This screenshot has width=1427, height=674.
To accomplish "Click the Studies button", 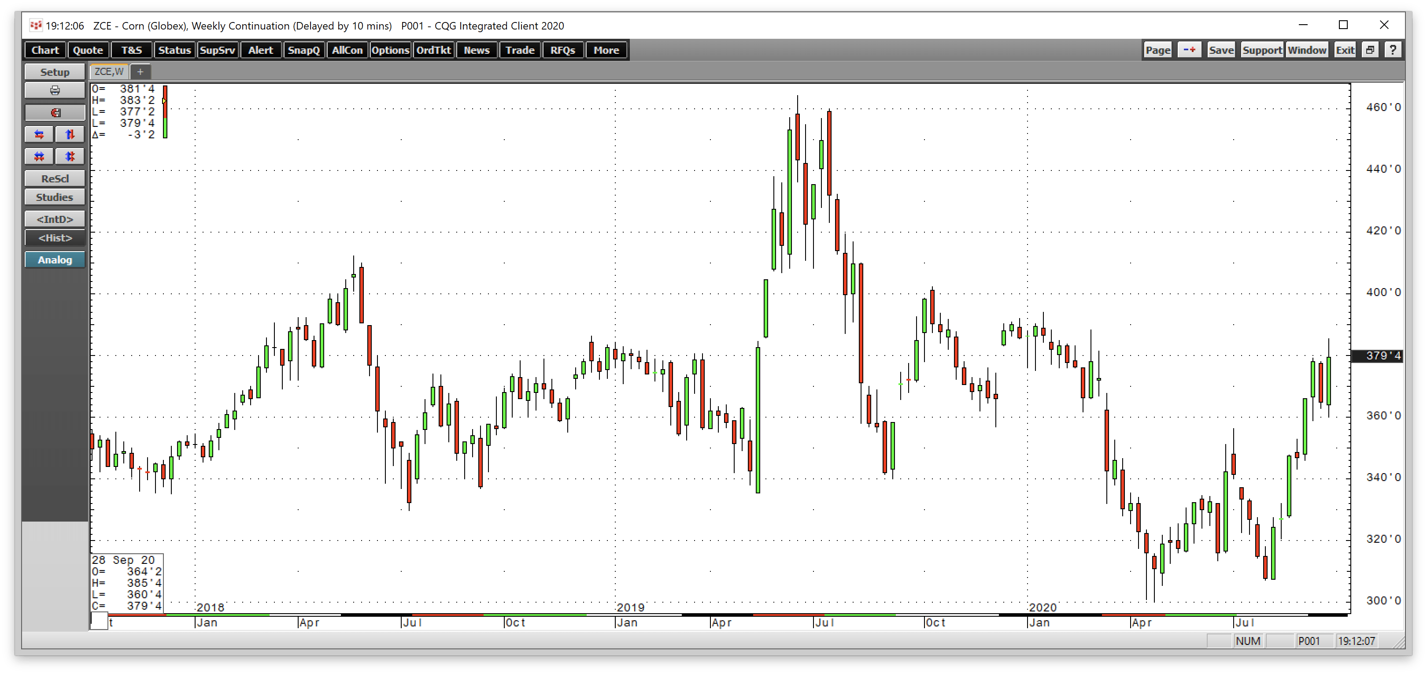I will [x=55, y=197].
